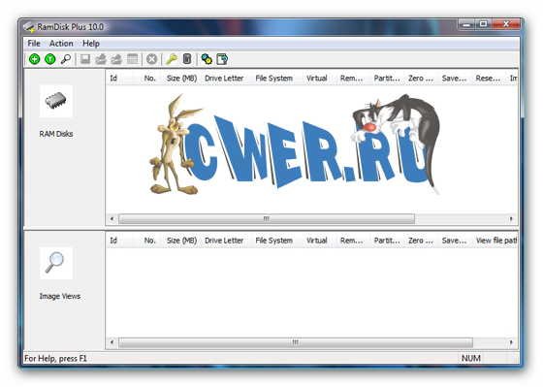Click the help document question mark icon

[x=222, y=59]
